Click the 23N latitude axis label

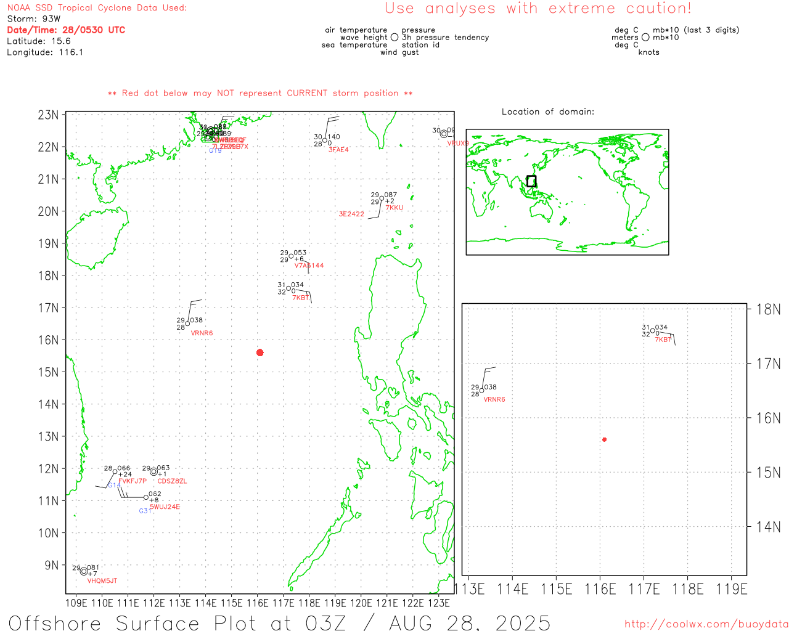(x=49, y=115)
